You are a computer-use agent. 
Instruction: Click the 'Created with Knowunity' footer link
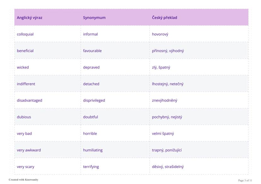click(22, 180)
